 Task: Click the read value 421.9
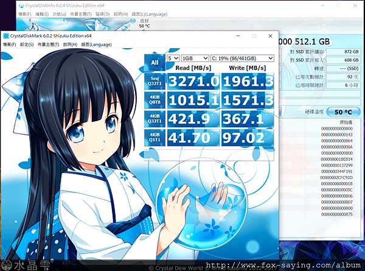coord(193,119)
